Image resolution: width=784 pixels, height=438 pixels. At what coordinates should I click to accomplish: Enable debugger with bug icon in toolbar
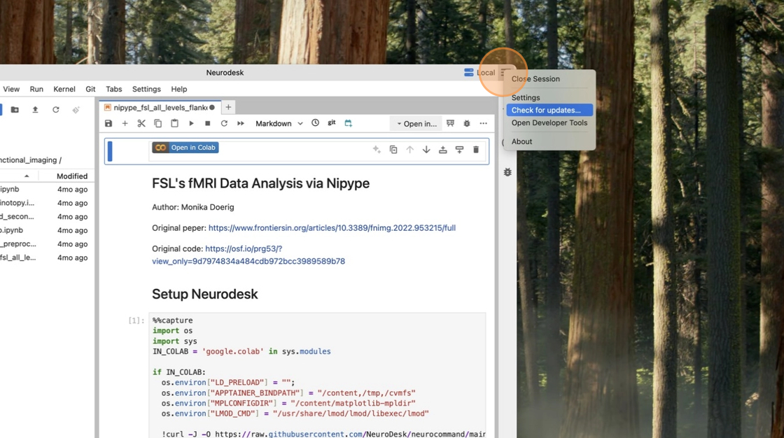(467, 124)
